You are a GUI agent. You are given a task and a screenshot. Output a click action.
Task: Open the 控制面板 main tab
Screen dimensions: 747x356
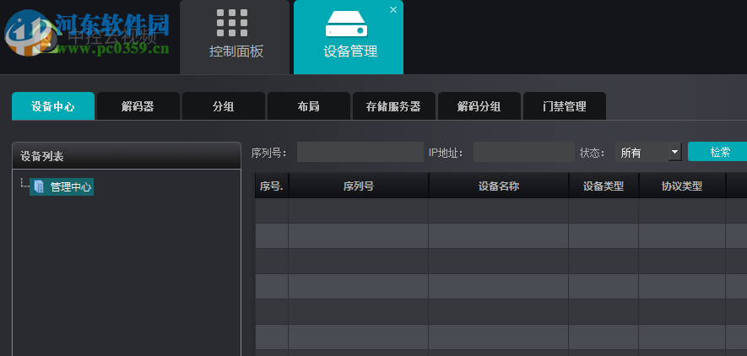pyautogui.click(x=235, y=37)
